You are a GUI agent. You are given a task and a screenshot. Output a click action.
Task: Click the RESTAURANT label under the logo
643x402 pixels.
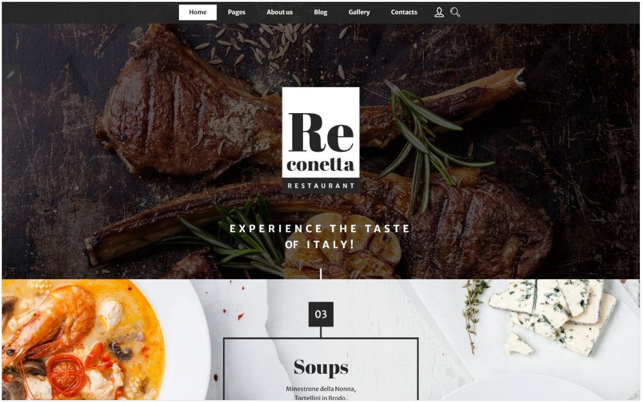321,186
